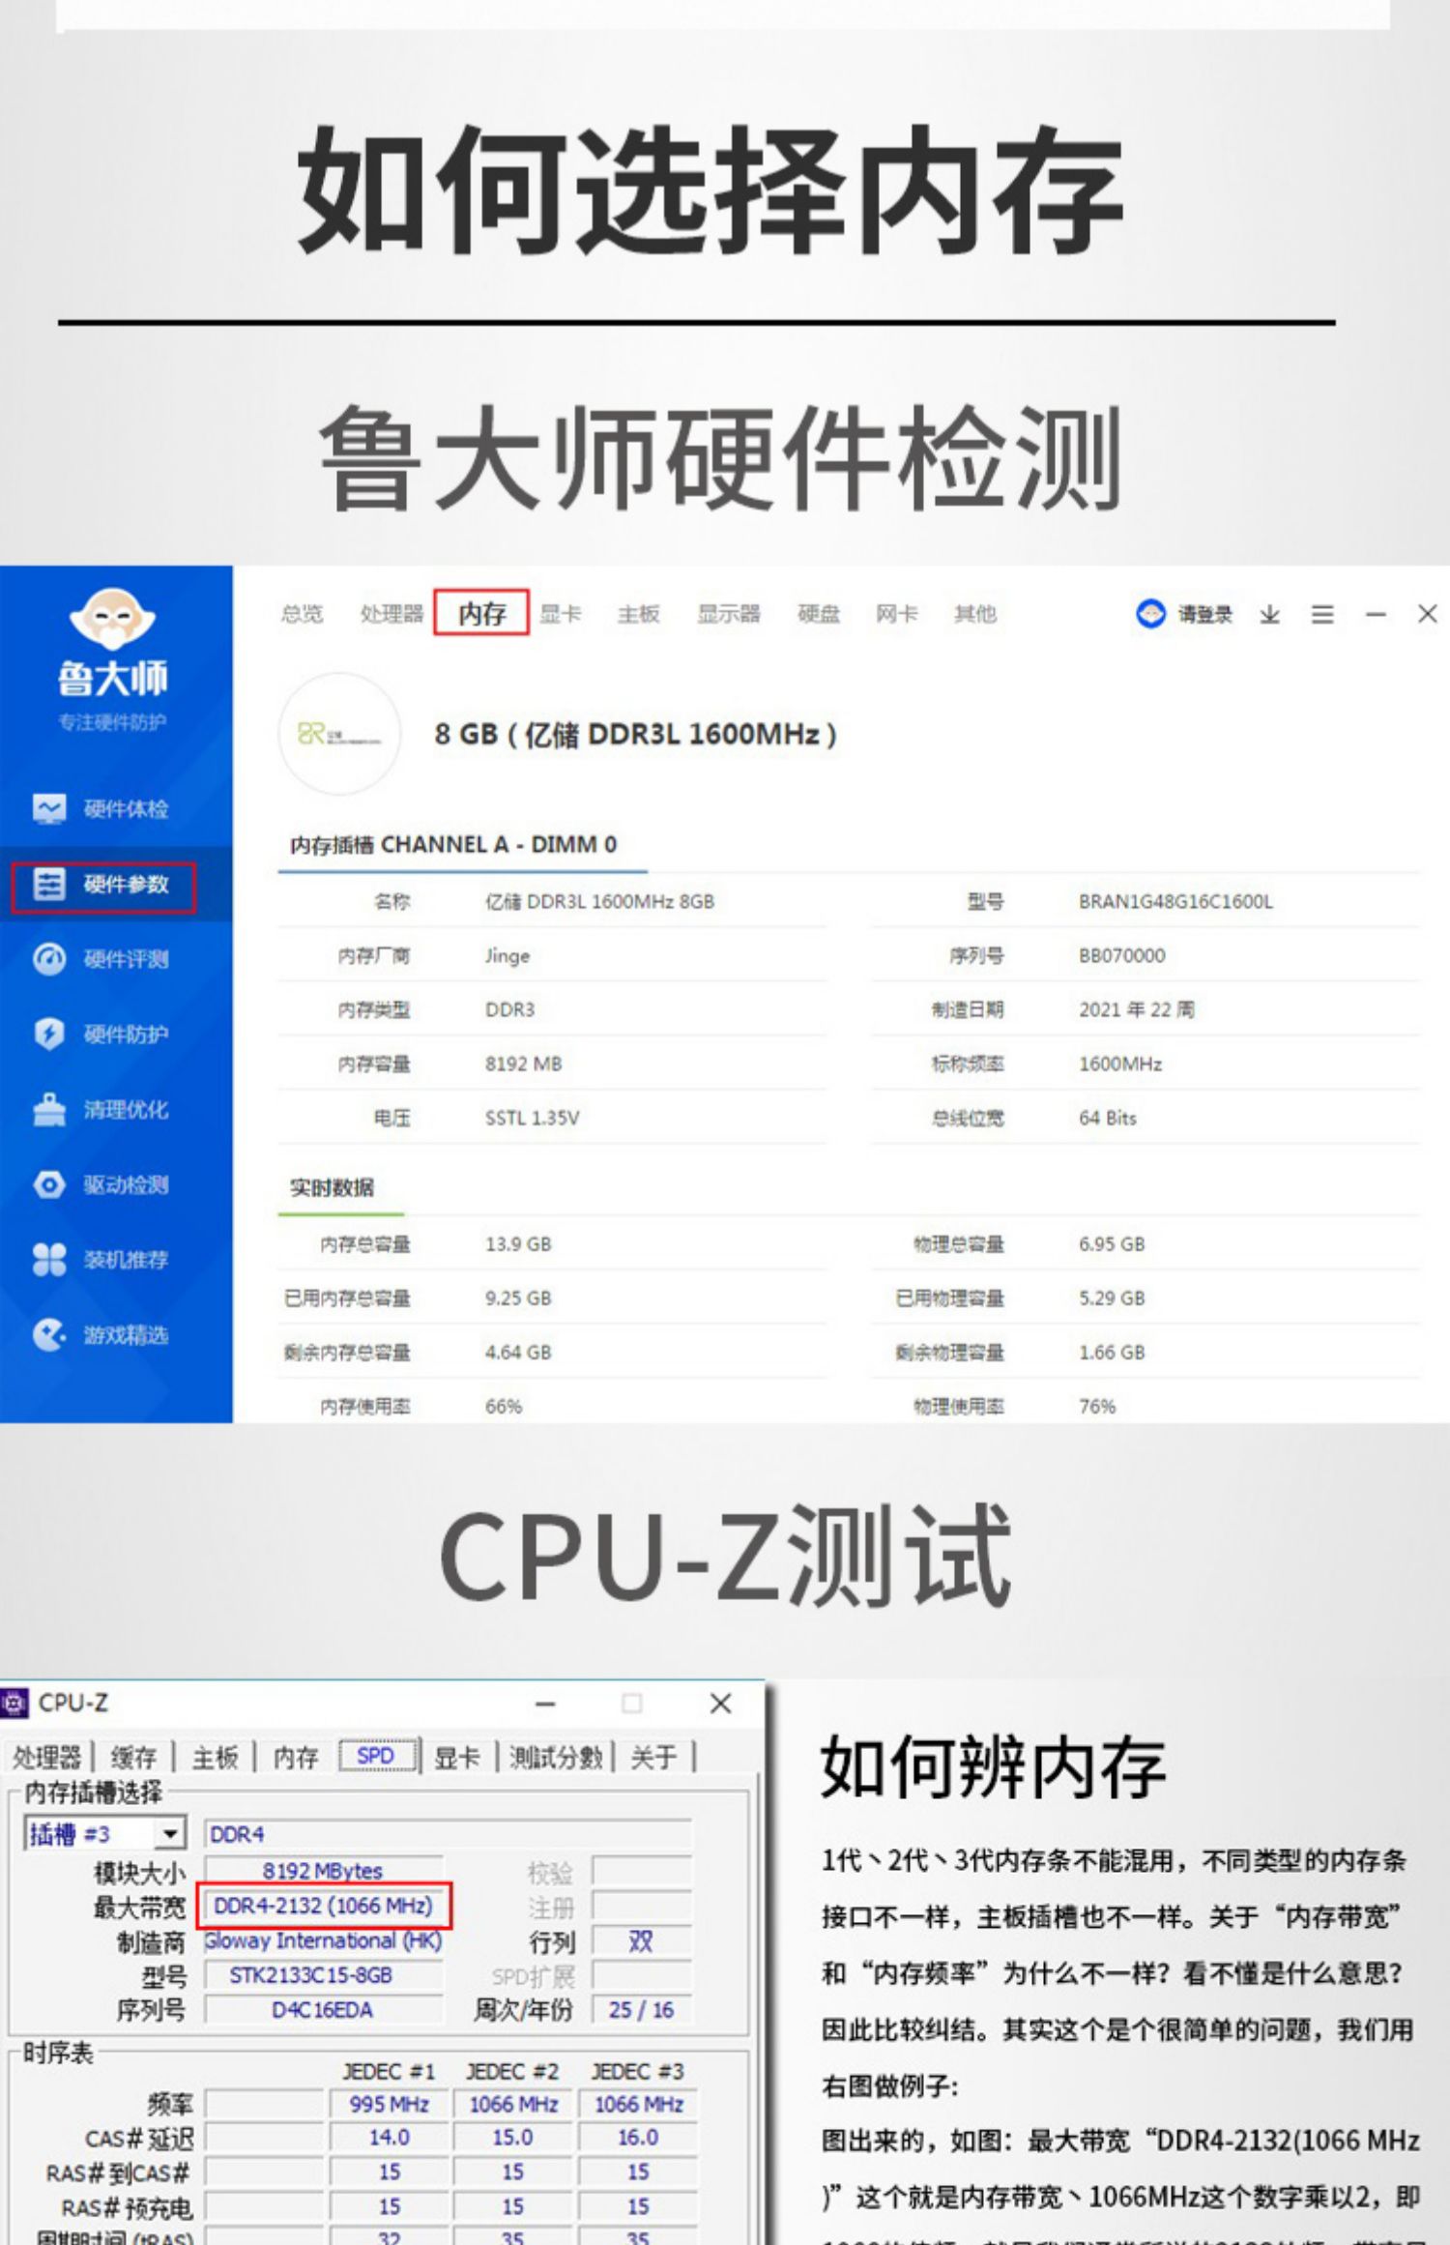Viewport: 1450px width, 2245px height.
Task: Close the 鲁大师 window
Action: pyautogui.click(x=1428, y=614)
